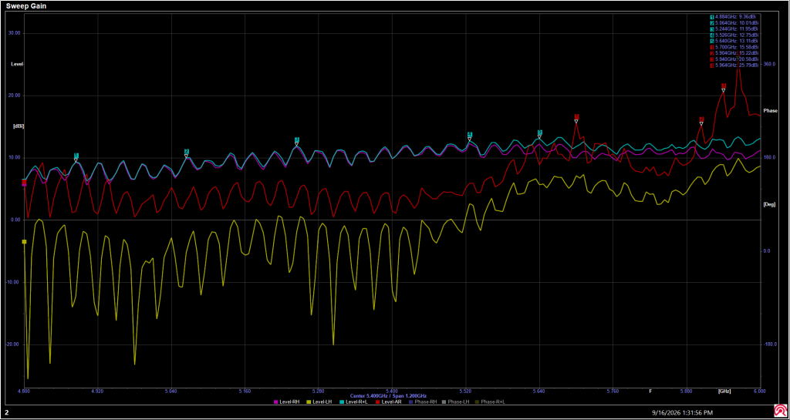Select red marker 2 near 5.904 GHz
This screenshot has width=790, height=420.
(x=701, y=119)
